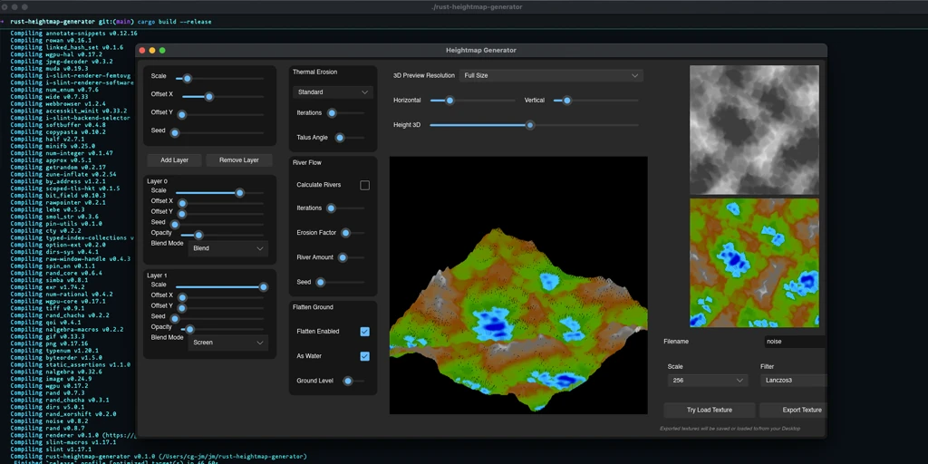Maximize the Heightmap Generator window
The height and width of the screenshot is (464, 928).
point(162,51)
